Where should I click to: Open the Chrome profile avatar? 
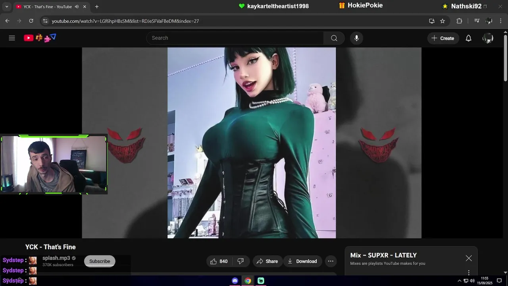(489, 21)
